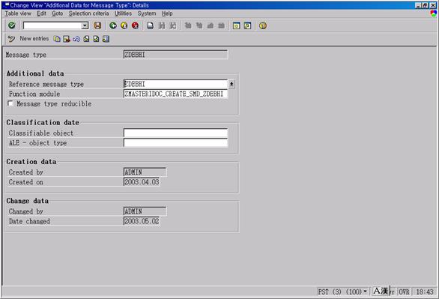Click the Changed by field showing ADMIN
Image resolution: width=439 pixels, height=299 pixels.
point(145,211)
